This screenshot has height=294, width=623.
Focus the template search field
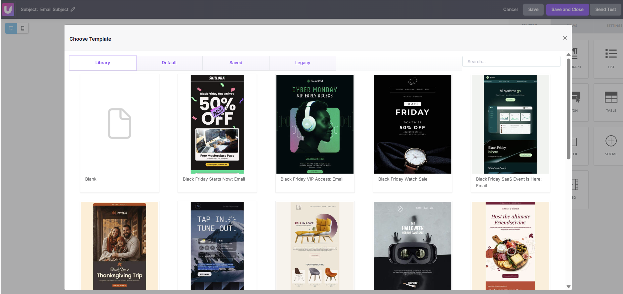pos(511,62)
